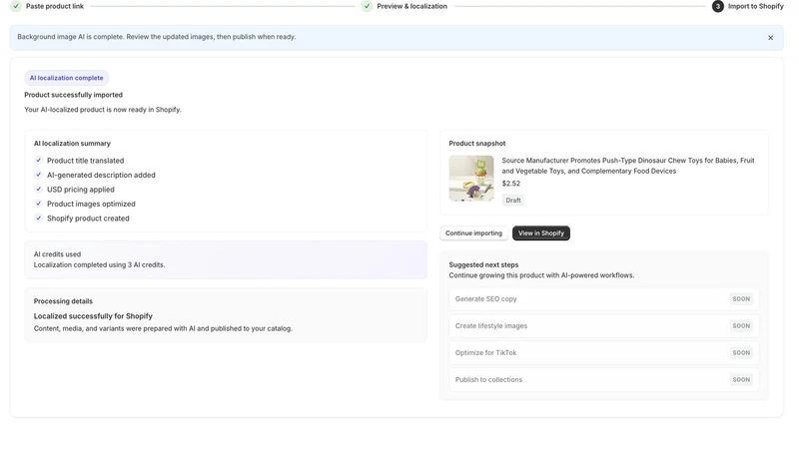Screen dimensions: 799x449
Task: Go to Preview & localization step
Action: [411, 6]
